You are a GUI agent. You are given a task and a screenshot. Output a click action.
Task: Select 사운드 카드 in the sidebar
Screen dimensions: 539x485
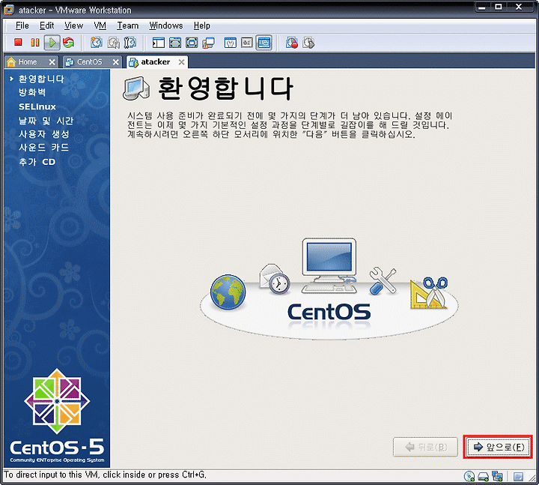[x=43, y=148]
